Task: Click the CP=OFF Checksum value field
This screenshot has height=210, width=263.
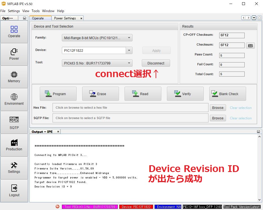Action: point(232,35)
